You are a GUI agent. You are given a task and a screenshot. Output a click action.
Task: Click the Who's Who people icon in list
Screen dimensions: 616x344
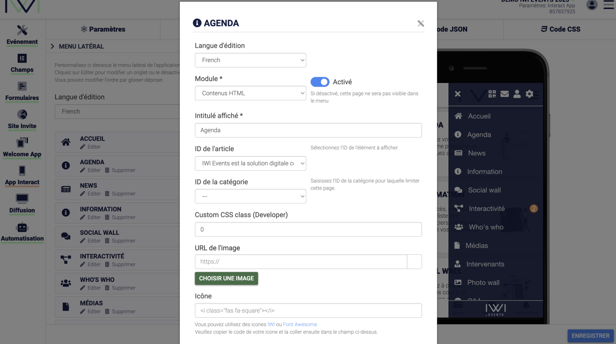pos(66,283)
